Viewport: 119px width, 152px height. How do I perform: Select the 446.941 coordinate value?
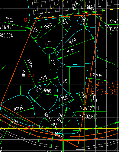click(x=7, y=27)
